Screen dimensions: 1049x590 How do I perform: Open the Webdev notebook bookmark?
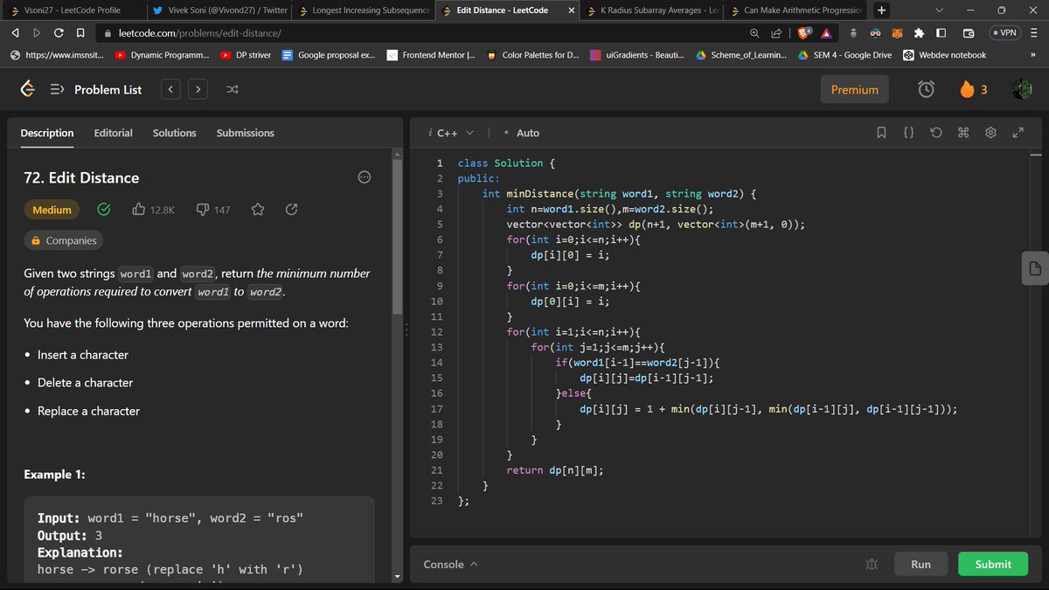tap(945, 55)
